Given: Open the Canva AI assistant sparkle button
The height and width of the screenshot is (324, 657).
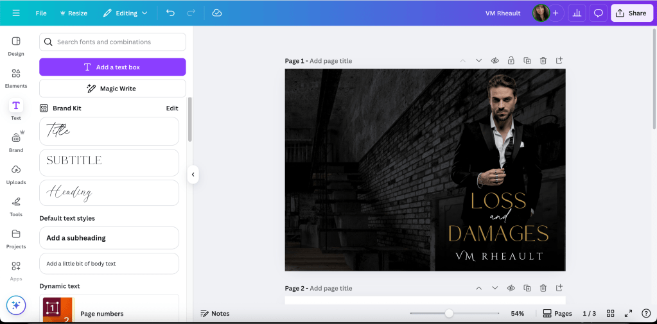Looking at the screenshot, I should pos(16,305).
